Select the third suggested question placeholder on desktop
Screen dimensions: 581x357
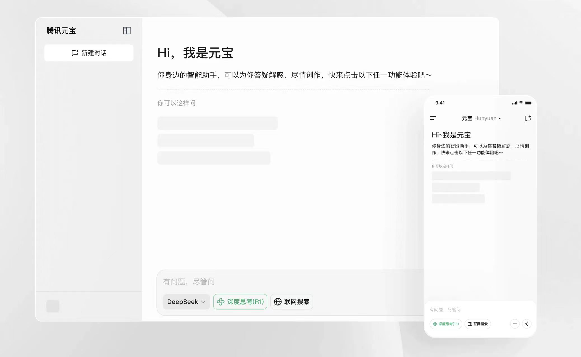214,158
